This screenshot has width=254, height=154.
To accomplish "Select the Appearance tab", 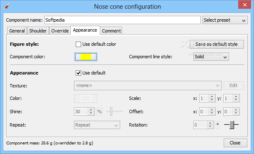I will pyautogui.click(x=85, y=30).
